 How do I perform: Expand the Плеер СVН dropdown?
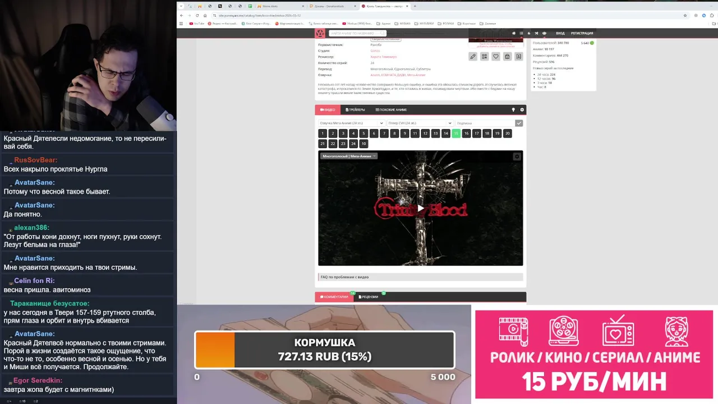pos(420,123)
